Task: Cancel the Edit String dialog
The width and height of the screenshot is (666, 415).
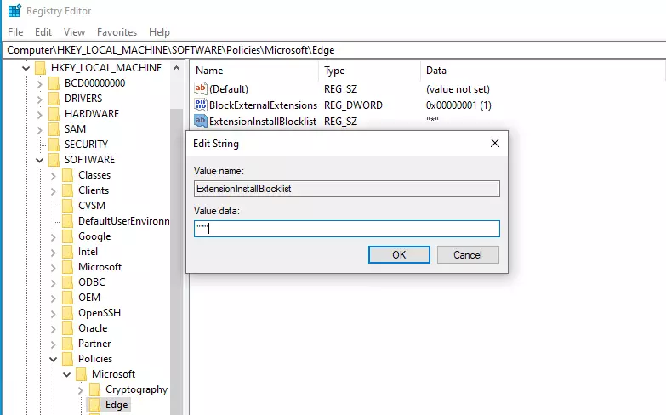Action: [x=468, y=255]
